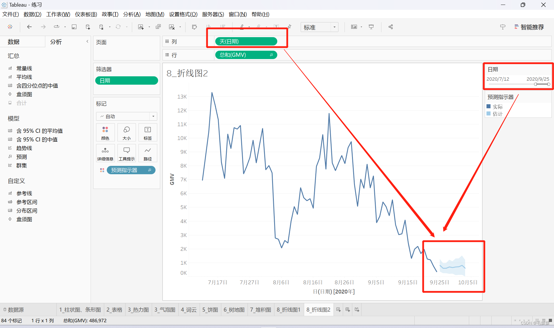This screenshot has height=328, width=554.
Task: Expand the pause auto updates dropdown arrow
Action: point(110,27)
